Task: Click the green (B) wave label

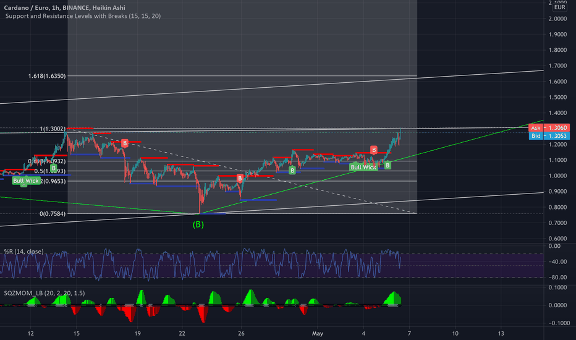Action: click(x=198, y=224)
